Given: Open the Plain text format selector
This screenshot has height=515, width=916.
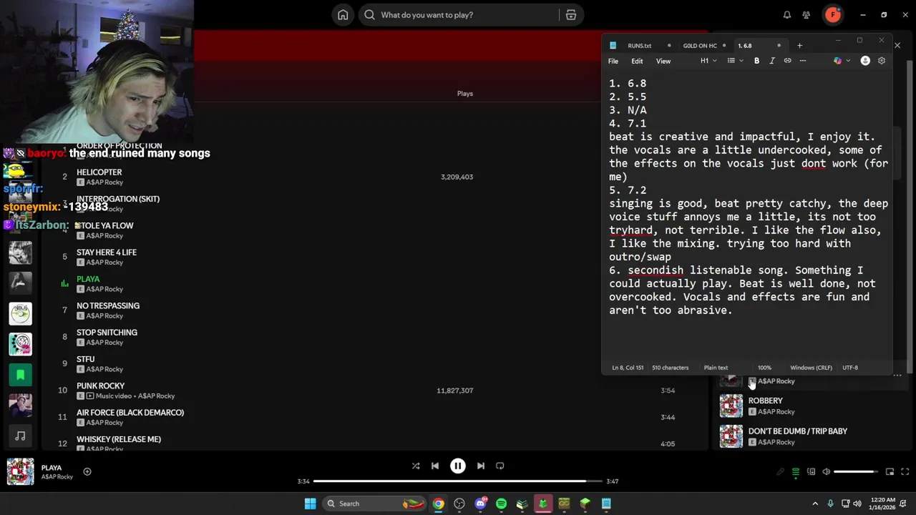Looking at the screenshot, I should 716,368.
